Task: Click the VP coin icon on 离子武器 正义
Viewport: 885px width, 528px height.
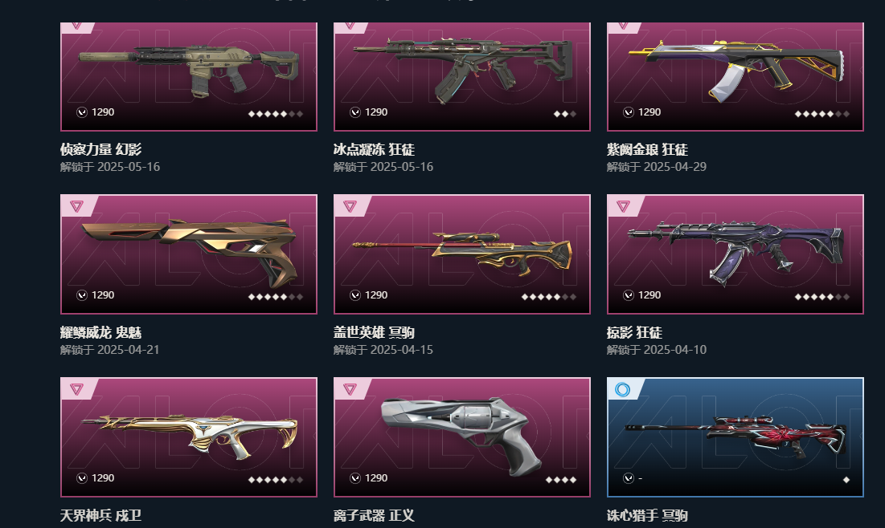Action: click(355, 478)
